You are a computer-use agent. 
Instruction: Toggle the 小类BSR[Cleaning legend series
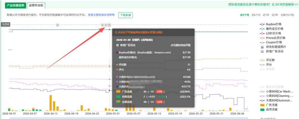pos(276,96)
